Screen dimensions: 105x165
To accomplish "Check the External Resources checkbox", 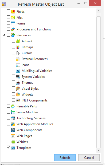I will pos(13,58).
